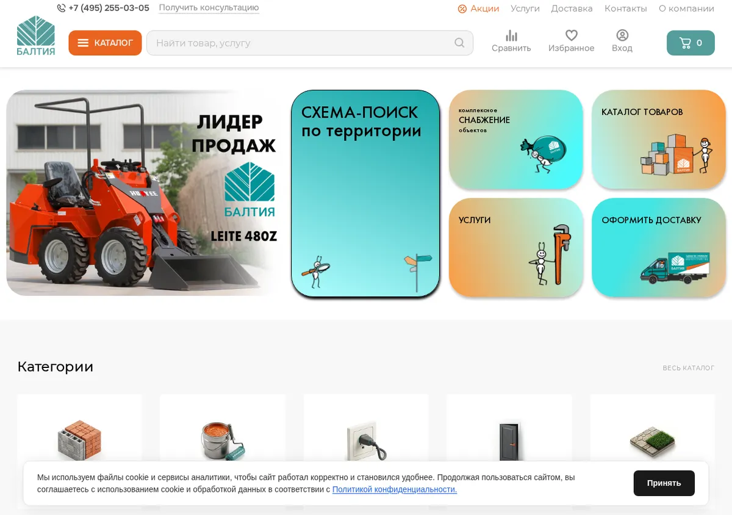Click the Балтия logo in header

(36, 36)
